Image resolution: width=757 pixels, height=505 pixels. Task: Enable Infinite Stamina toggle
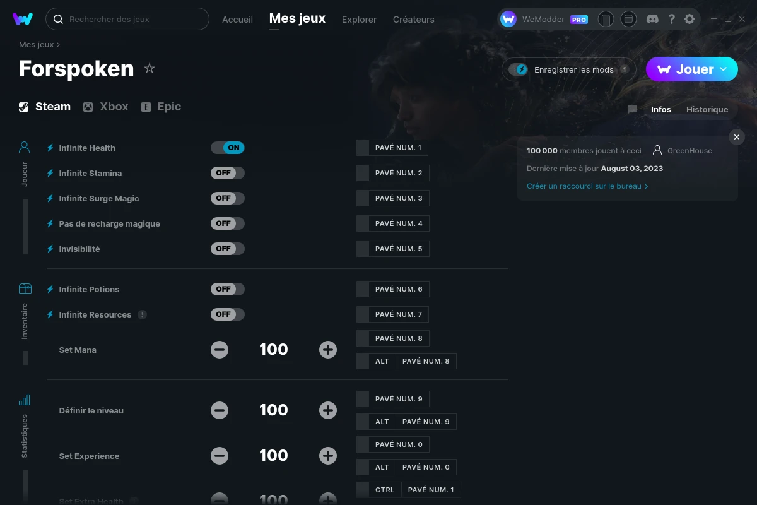(x=227, y=173)
